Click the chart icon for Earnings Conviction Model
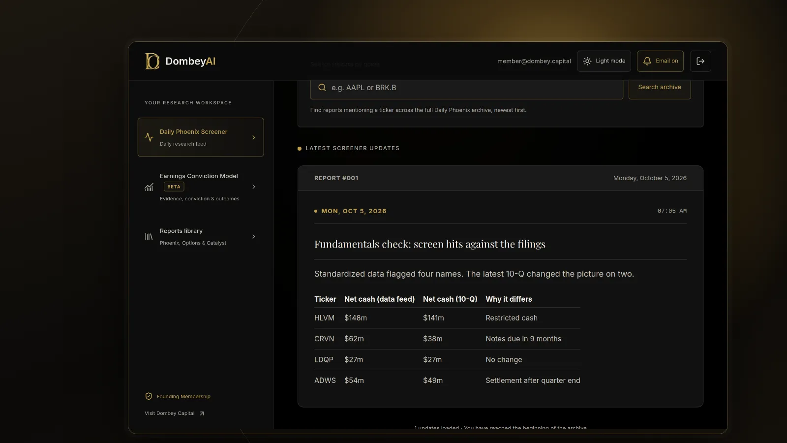This screenshot has width=787, height=443. (x=149, y=187)
